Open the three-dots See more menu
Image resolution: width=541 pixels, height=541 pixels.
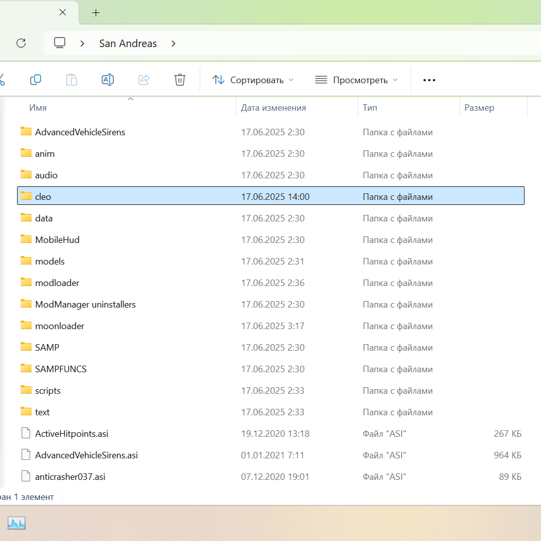(x=429, y=80)
